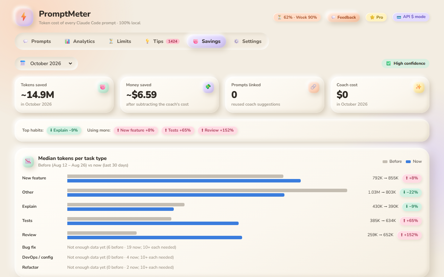444x277 pixels.
Task: Click the sparkle icon on Coach cost
Action: tap(419, 87)
